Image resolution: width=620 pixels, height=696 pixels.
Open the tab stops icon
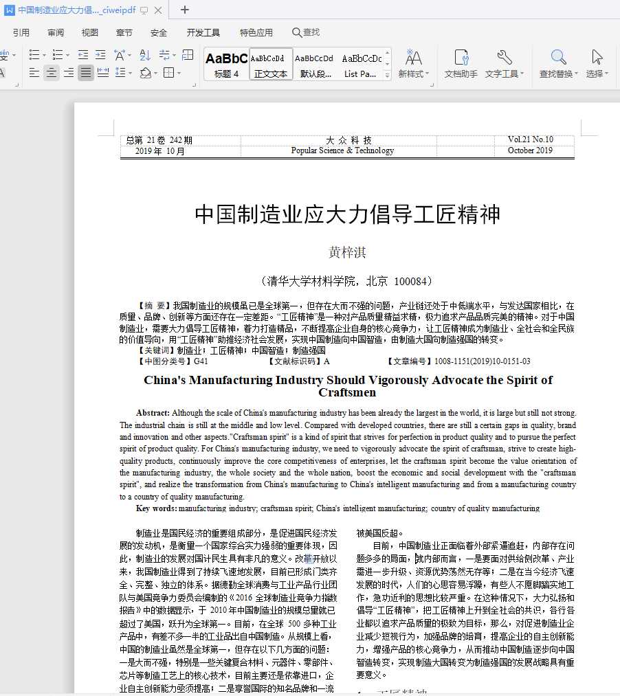click(188, 54)
